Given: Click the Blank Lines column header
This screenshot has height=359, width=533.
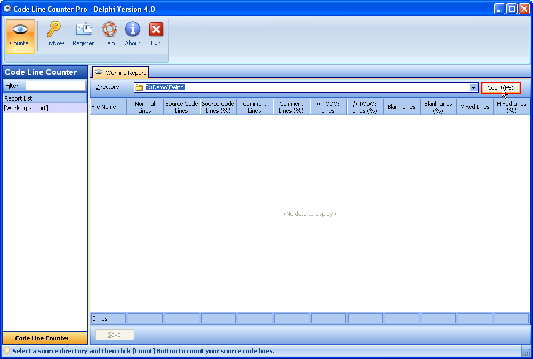Looking at the screenshot, I should [x=401, y=106].
